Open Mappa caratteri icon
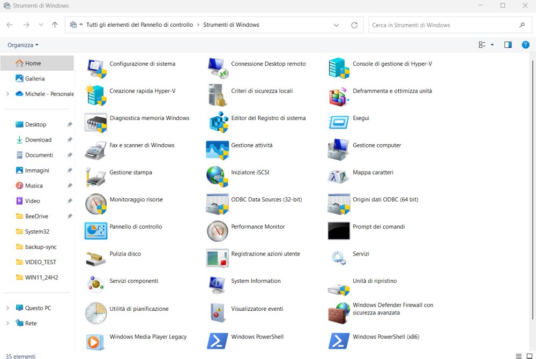536x359 pixels. click(x=339, y=177)
